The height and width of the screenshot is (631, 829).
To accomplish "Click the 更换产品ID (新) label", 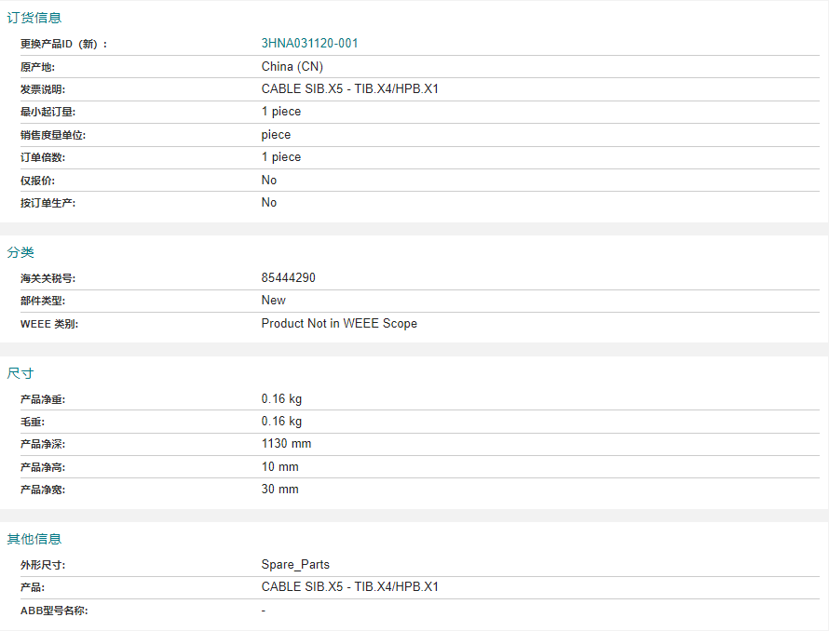I will [64, 45].
